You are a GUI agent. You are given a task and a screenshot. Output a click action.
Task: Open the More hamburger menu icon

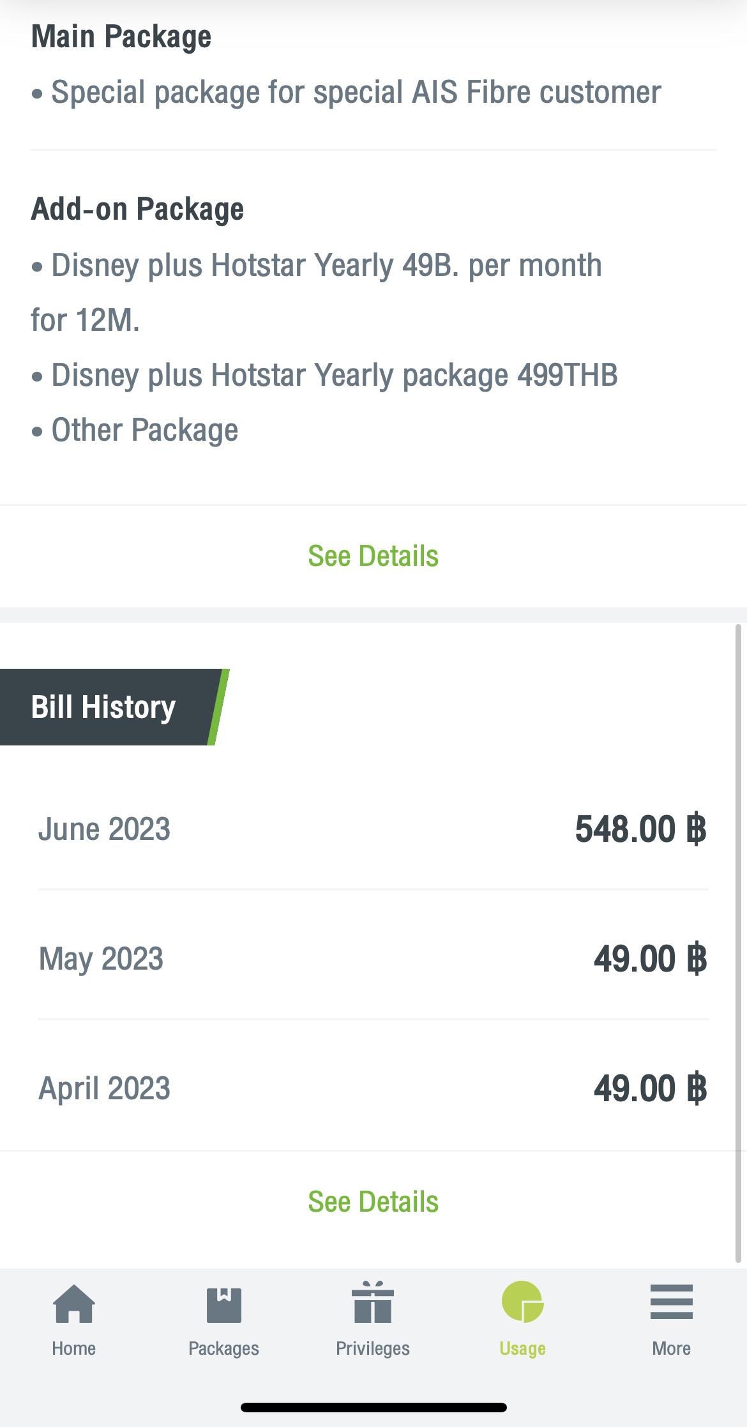[x=672, y=1302]
